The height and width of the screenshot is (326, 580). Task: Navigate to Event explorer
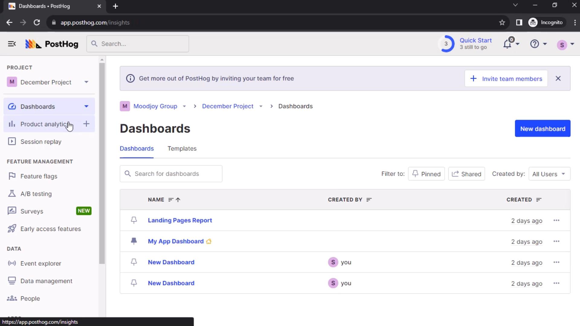(41, 263)
